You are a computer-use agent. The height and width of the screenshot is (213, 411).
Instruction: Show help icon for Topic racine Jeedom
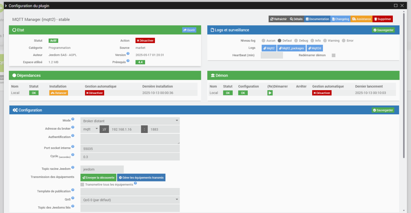[x=73, y=167]
